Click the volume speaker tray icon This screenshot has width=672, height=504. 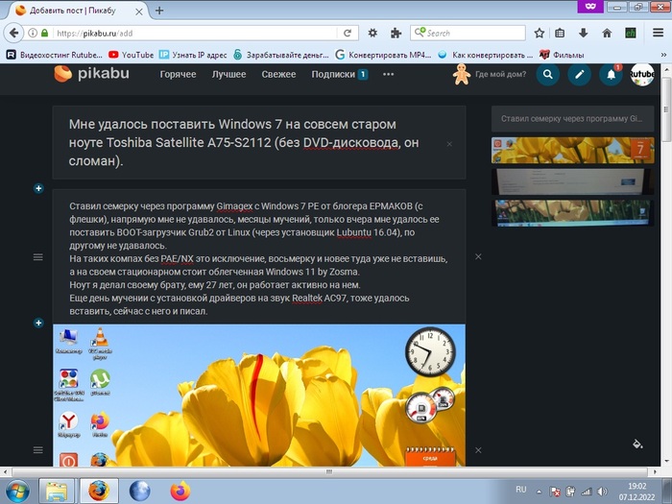pyautogui.click(x=602, y=492)
